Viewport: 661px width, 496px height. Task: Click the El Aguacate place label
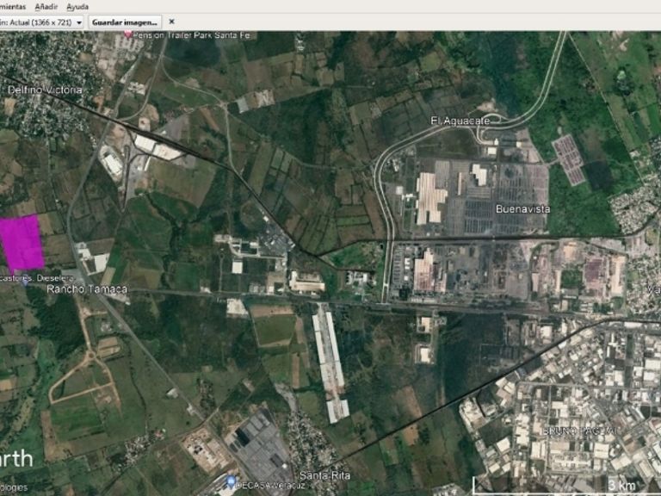coord(460,121)
